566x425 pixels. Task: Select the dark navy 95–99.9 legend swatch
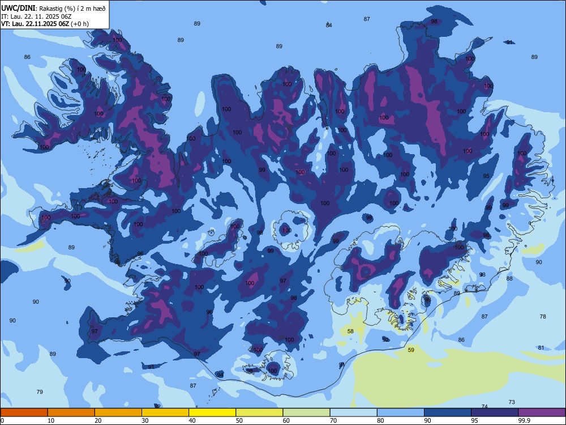[x=495, y=413]
